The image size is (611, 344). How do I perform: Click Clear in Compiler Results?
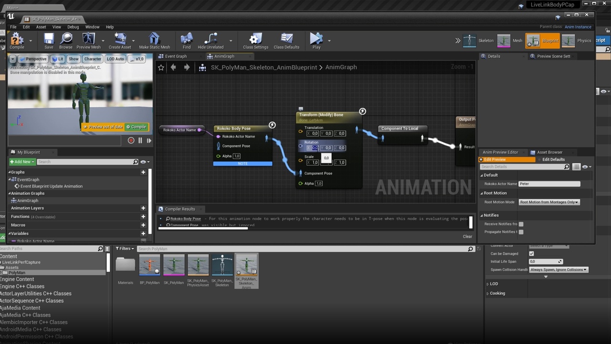pyautogui.click(x=467, y=236)
